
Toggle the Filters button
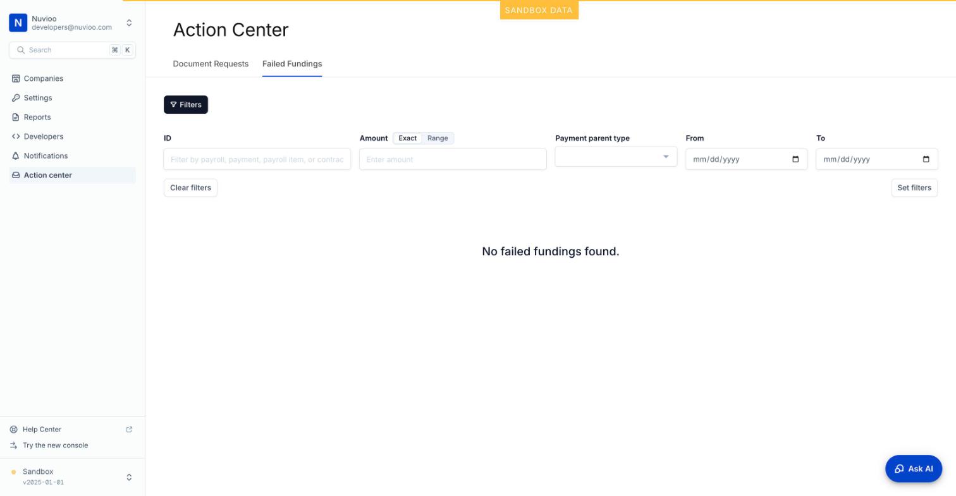(186, 105)
